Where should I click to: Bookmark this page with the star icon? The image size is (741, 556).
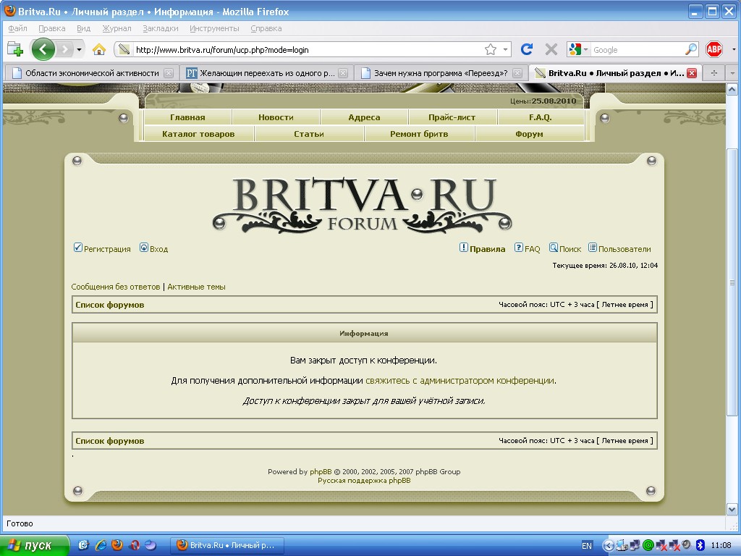[491, 49]
